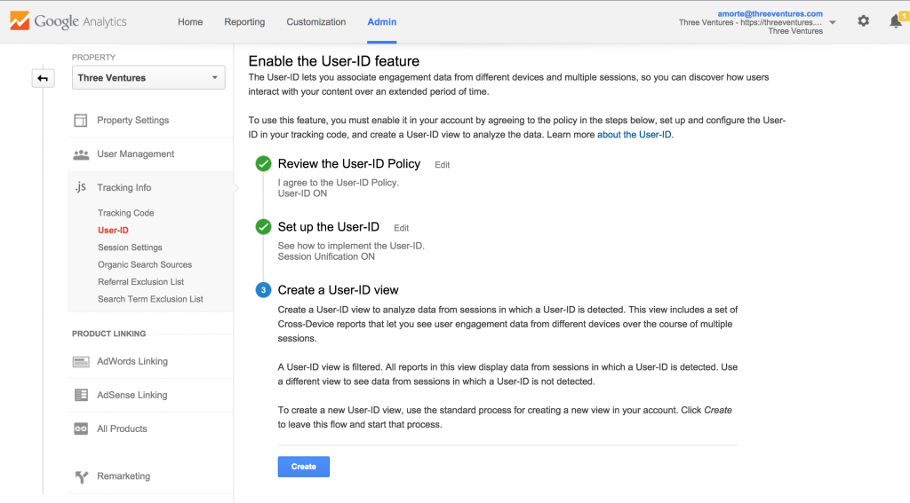Click green checkmark beside Set up the User-ID
Image resolution: width=910 pixels, height=503 pixels.
coord(263,226)
